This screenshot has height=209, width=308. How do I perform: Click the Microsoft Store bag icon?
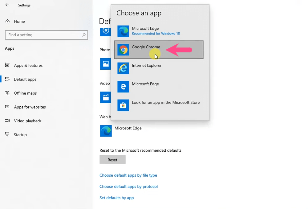pos(123,105)
